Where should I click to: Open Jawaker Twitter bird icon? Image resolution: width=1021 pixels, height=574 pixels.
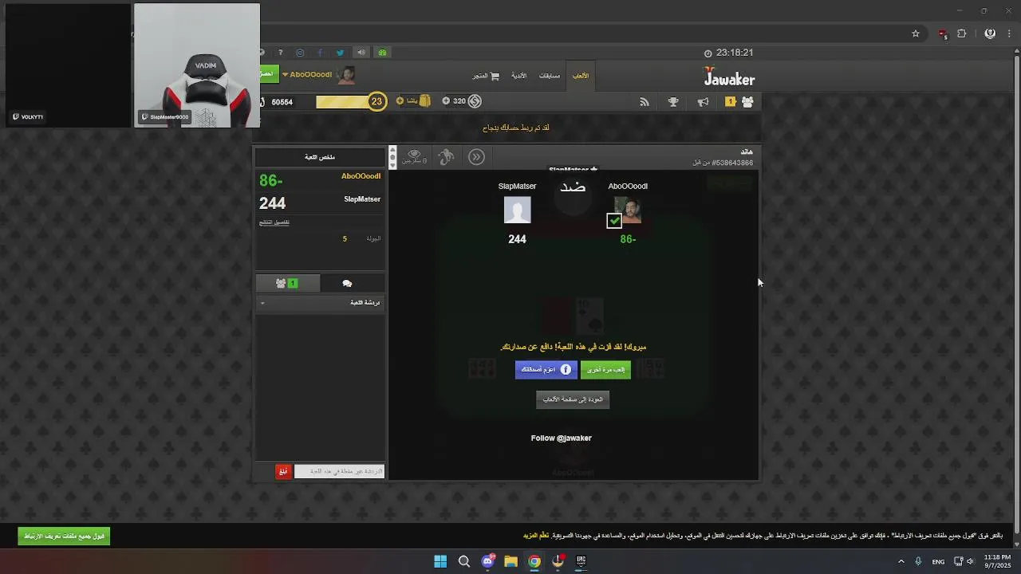(x=341, y=53)
